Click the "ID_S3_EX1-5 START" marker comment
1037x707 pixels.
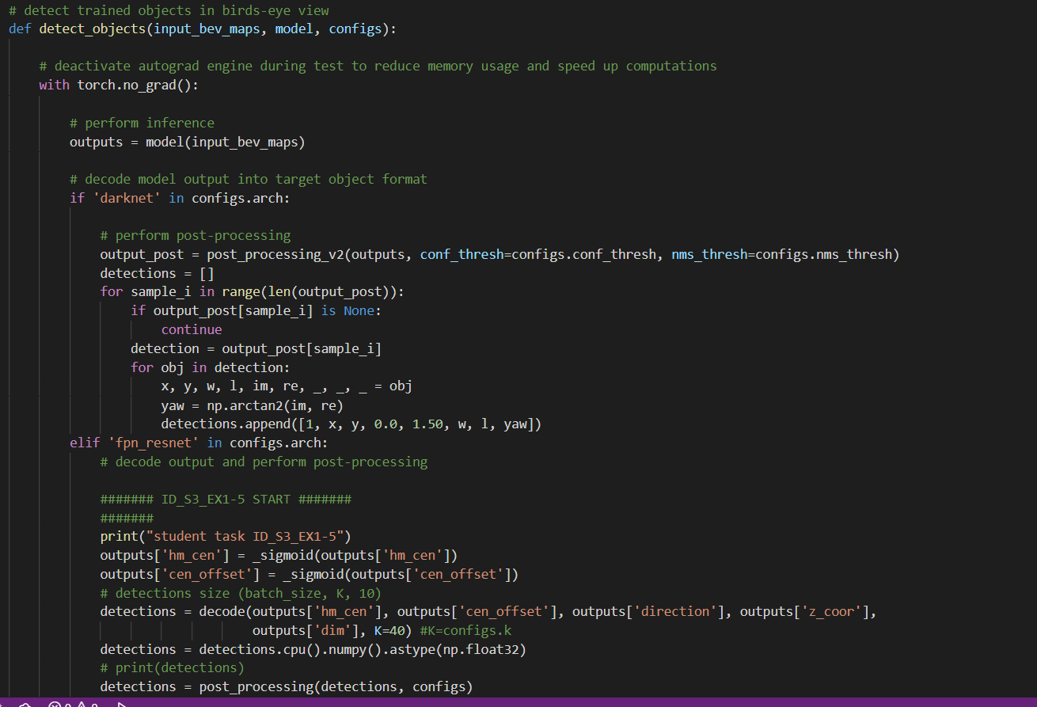coord(226,500)
